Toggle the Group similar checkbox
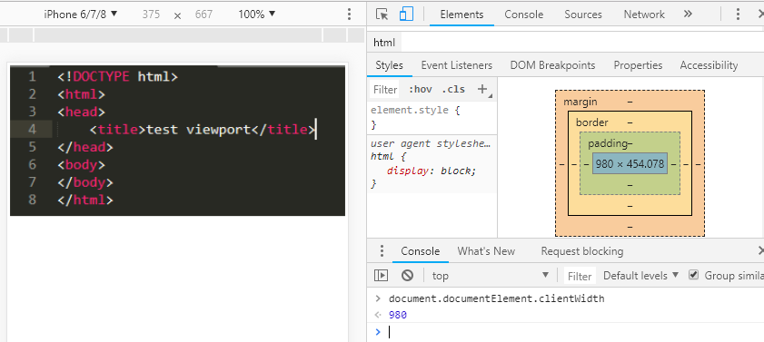The image size is (764, 342). pos(693,275)
